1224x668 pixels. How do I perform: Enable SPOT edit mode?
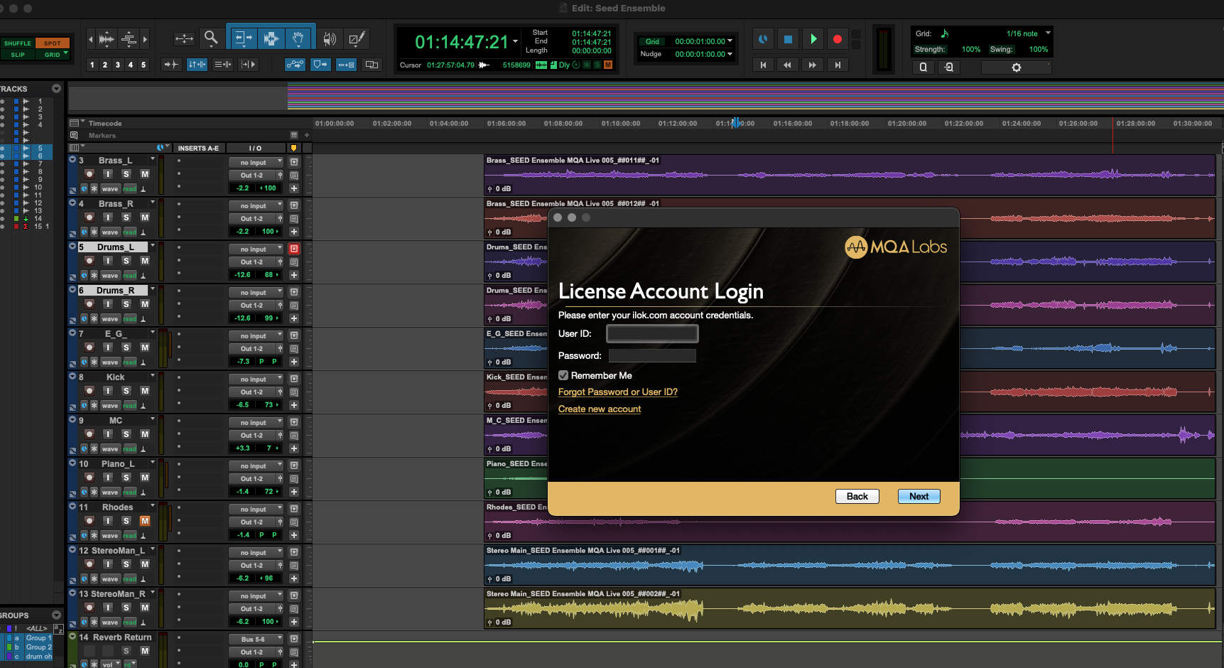[x=53, y=43]
